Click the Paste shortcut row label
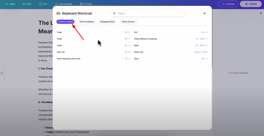Screen dimensions: 264x136 (x=60, y=39)
